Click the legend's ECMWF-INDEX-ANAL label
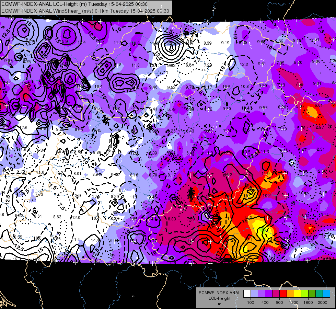 (x=219, y=293)
